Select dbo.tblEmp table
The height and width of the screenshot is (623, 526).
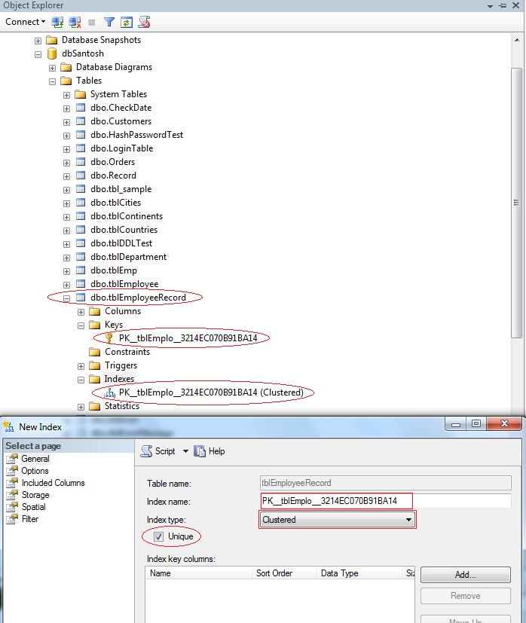[114, 270]
